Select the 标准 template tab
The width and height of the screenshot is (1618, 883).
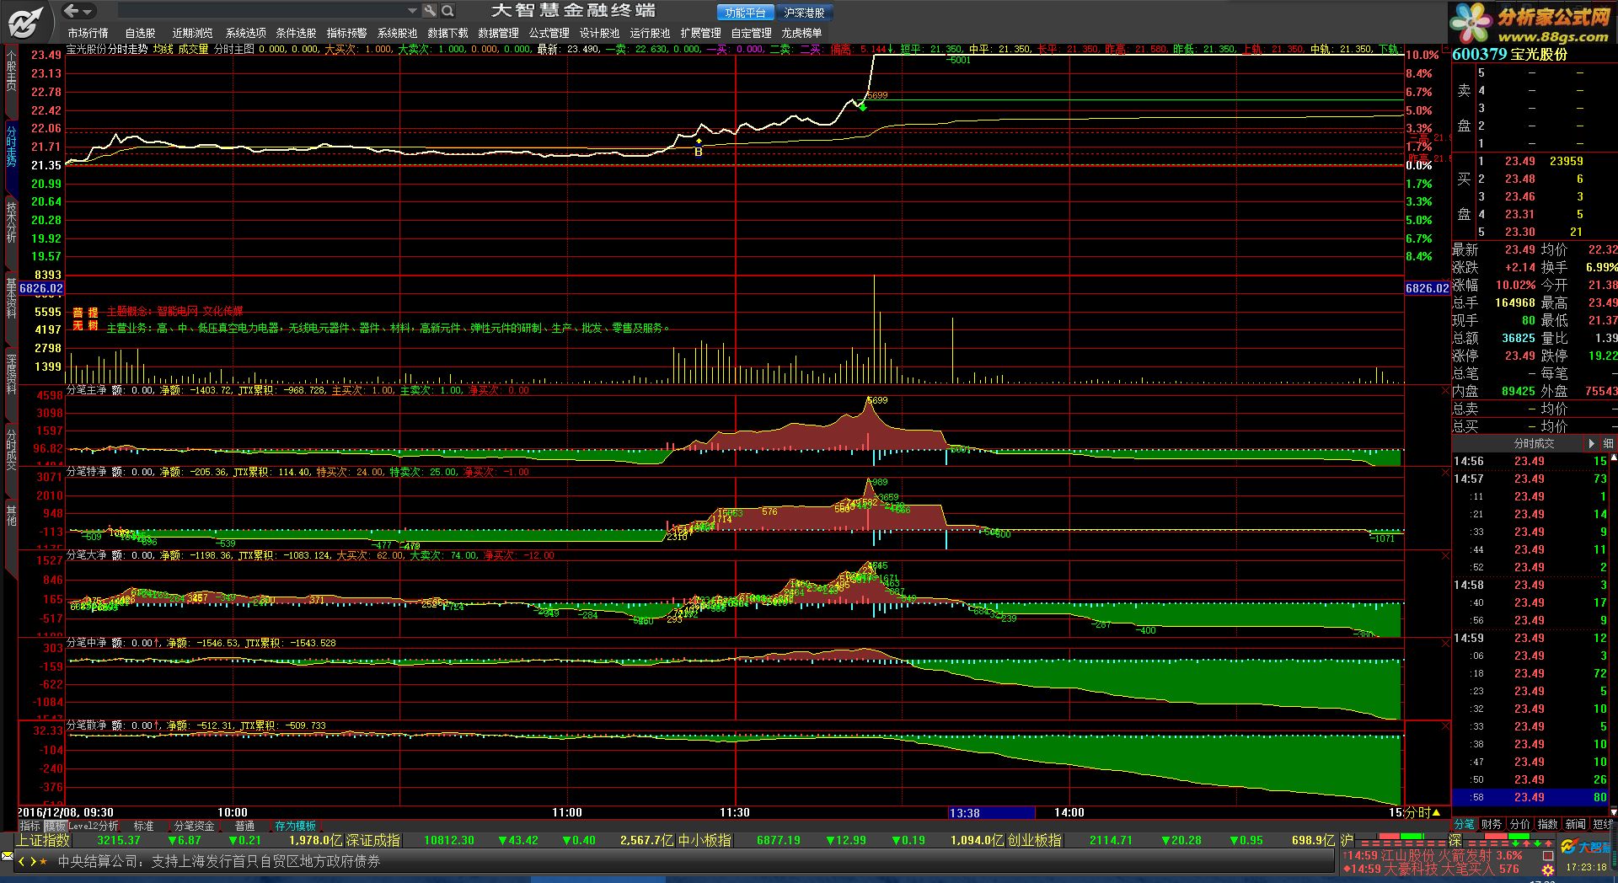tap(144, 827)
